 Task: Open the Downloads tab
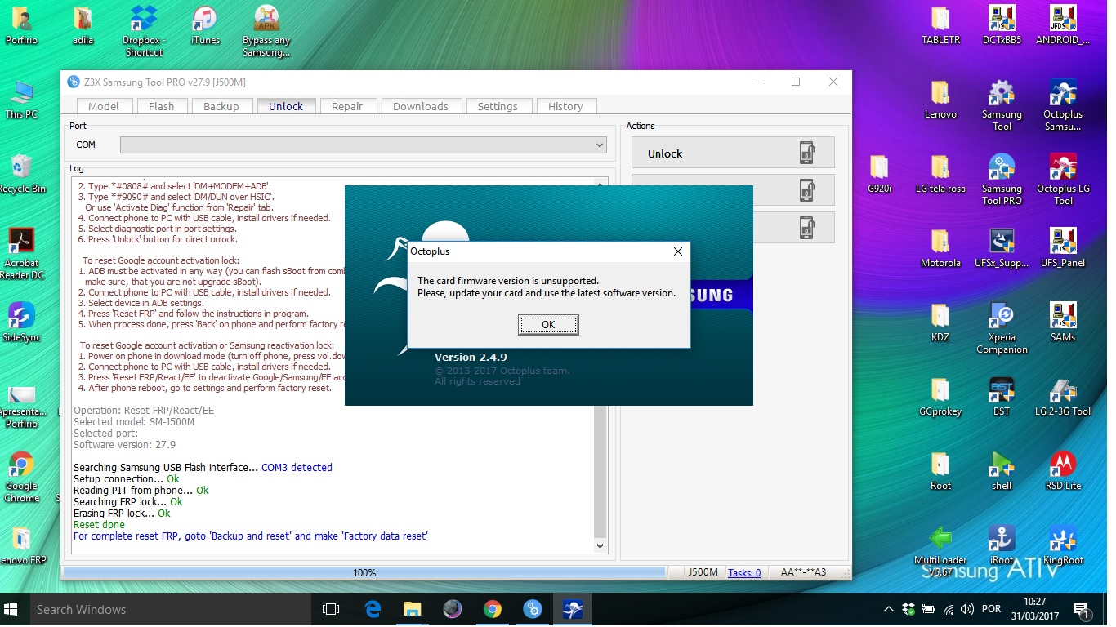(421, 106)
